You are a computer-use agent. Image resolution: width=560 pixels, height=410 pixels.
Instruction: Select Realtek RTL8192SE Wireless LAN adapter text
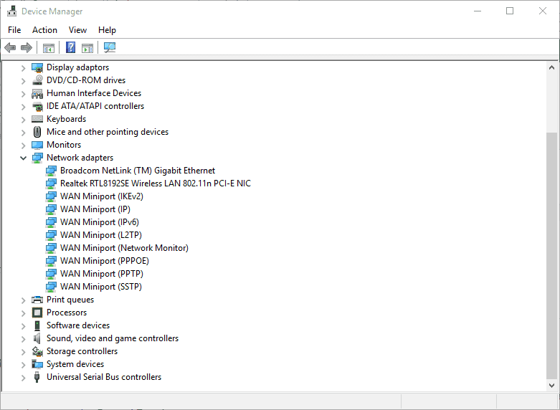coord(156,183)
